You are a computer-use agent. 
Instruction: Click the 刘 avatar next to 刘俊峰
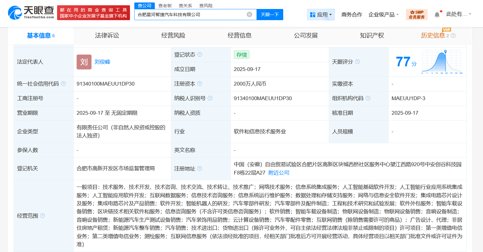pyautogui.click(x=84, y=62)
